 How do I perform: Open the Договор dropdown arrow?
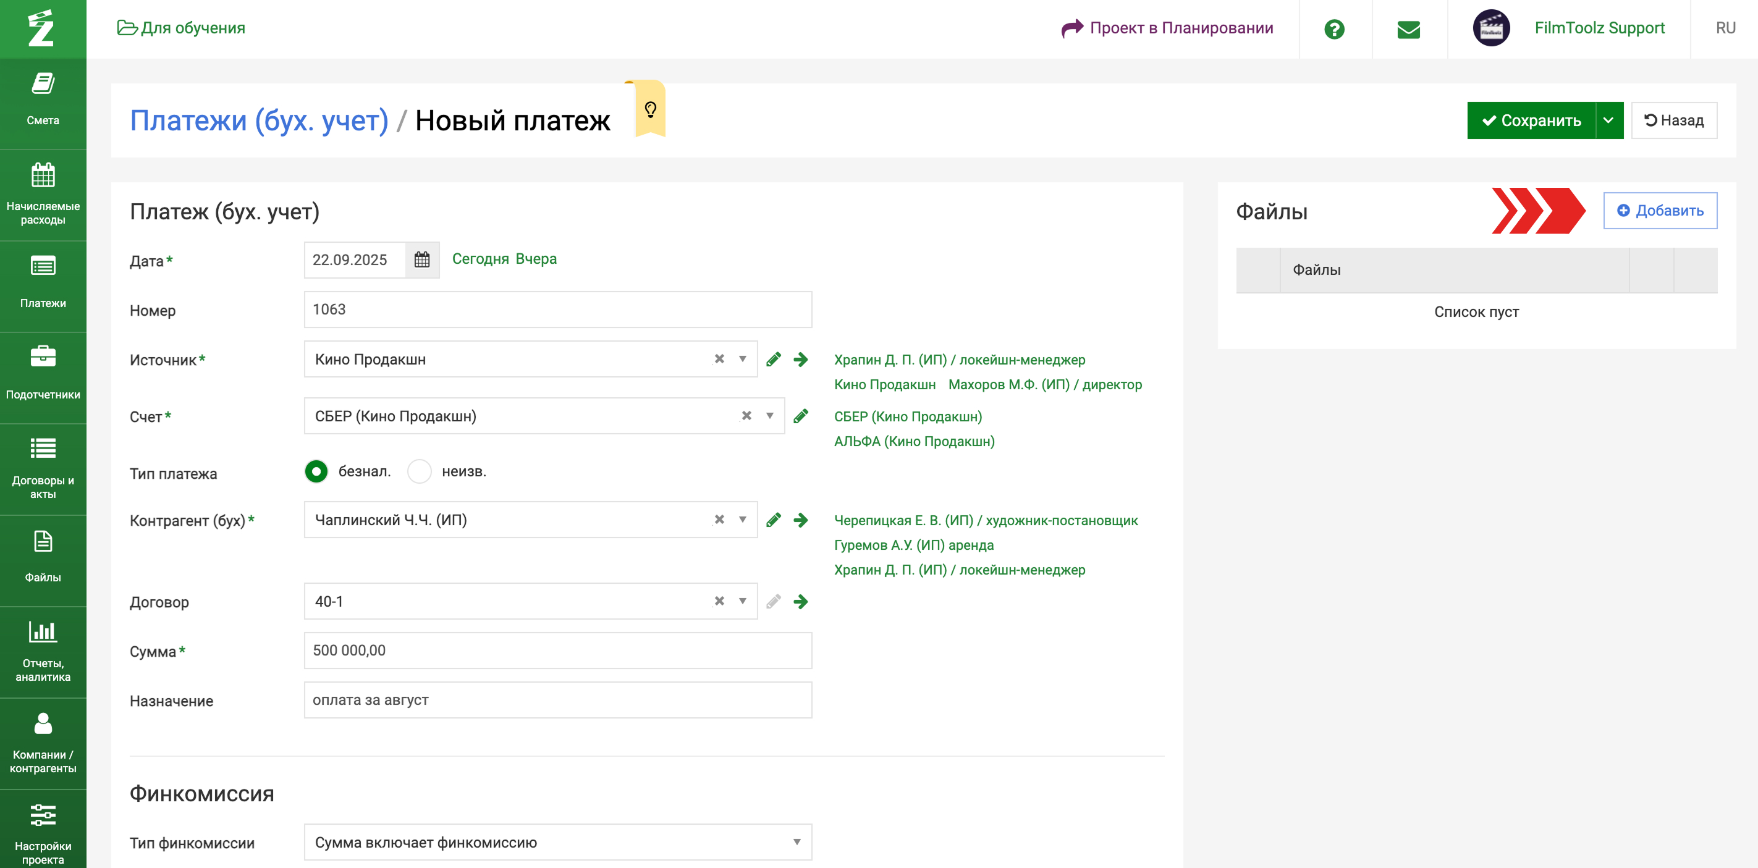point(743,601)
